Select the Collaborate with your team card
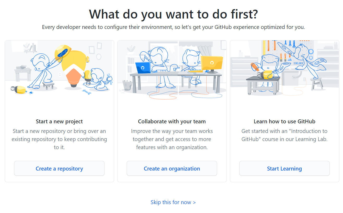Viewport: 343px width, 213px height. tap(172, 109)
